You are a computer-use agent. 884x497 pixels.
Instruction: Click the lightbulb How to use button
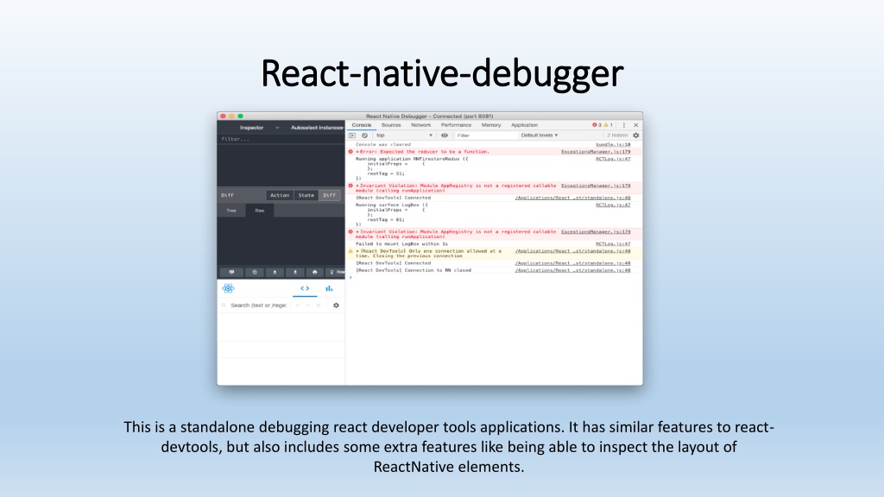pos(336,272)
